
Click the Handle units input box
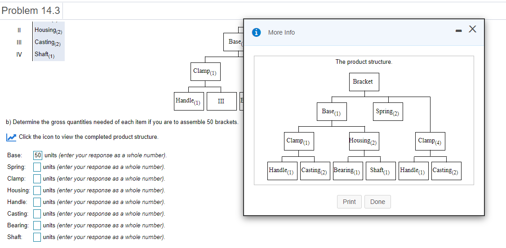(38, 202)
